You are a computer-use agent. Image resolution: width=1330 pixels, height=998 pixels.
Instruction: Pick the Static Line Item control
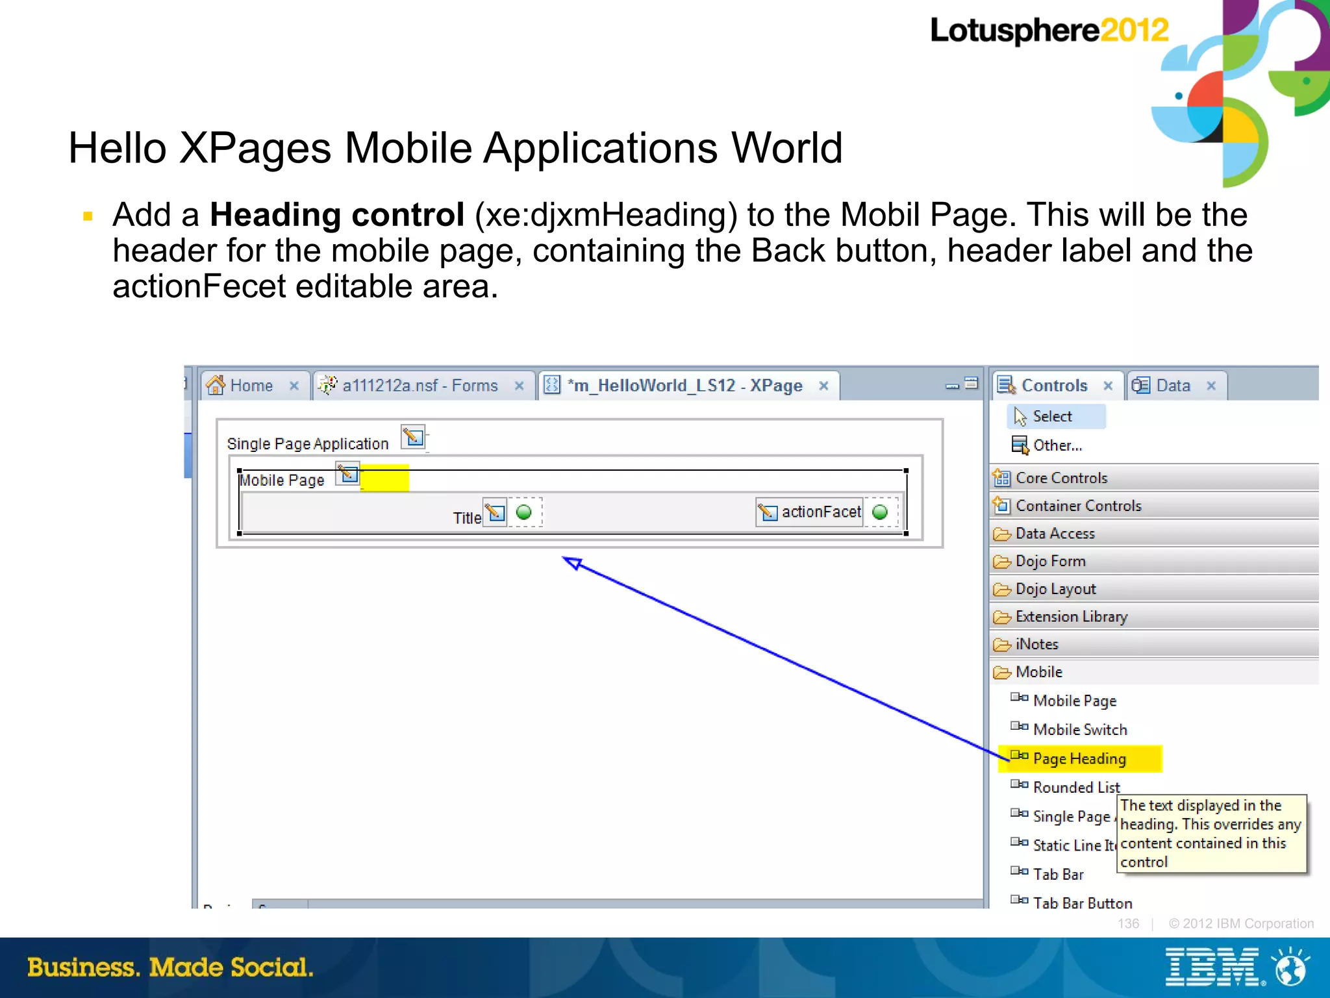(1062, 845)
